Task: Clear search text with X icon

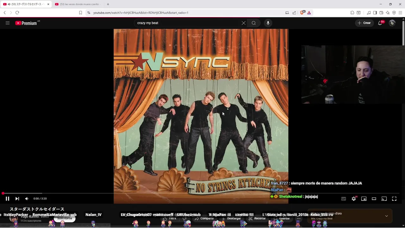Action: coord(244,23)
